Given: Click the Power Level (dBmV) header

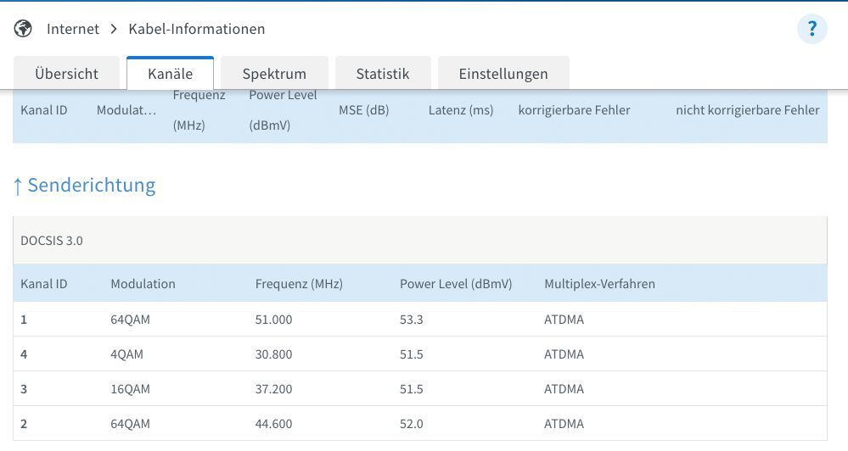Looking at the screenshot, I should click(x=456, y=284).
